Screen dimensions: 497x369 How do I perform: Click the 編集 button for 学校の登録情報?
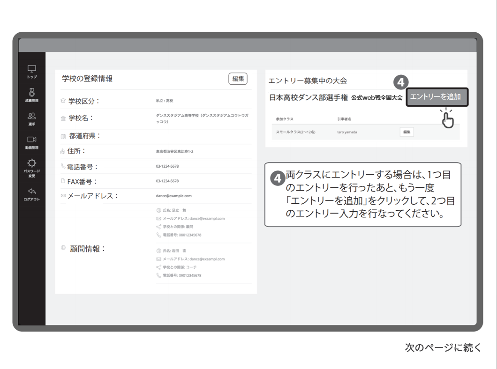tap(238, 79)
